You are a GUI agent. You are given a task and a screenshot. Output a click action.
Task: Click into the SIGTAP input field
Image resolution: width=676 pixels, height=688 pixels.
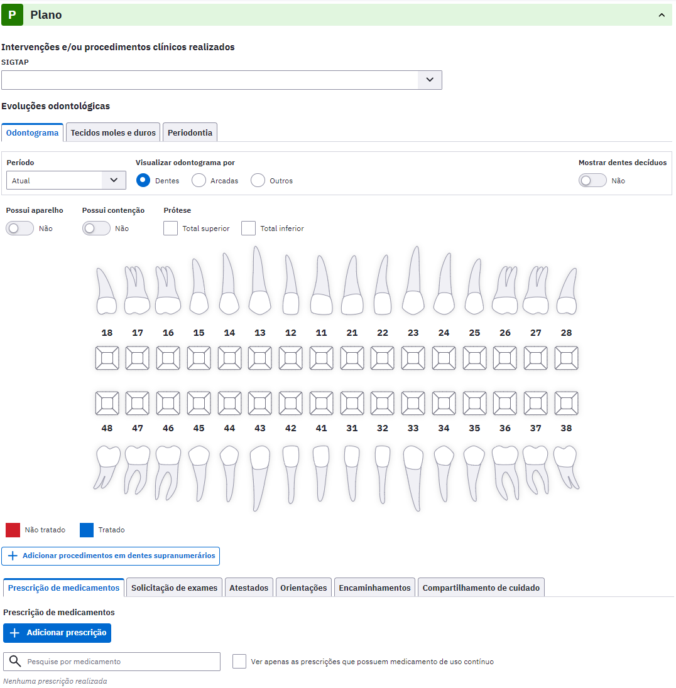click(210, 80)
